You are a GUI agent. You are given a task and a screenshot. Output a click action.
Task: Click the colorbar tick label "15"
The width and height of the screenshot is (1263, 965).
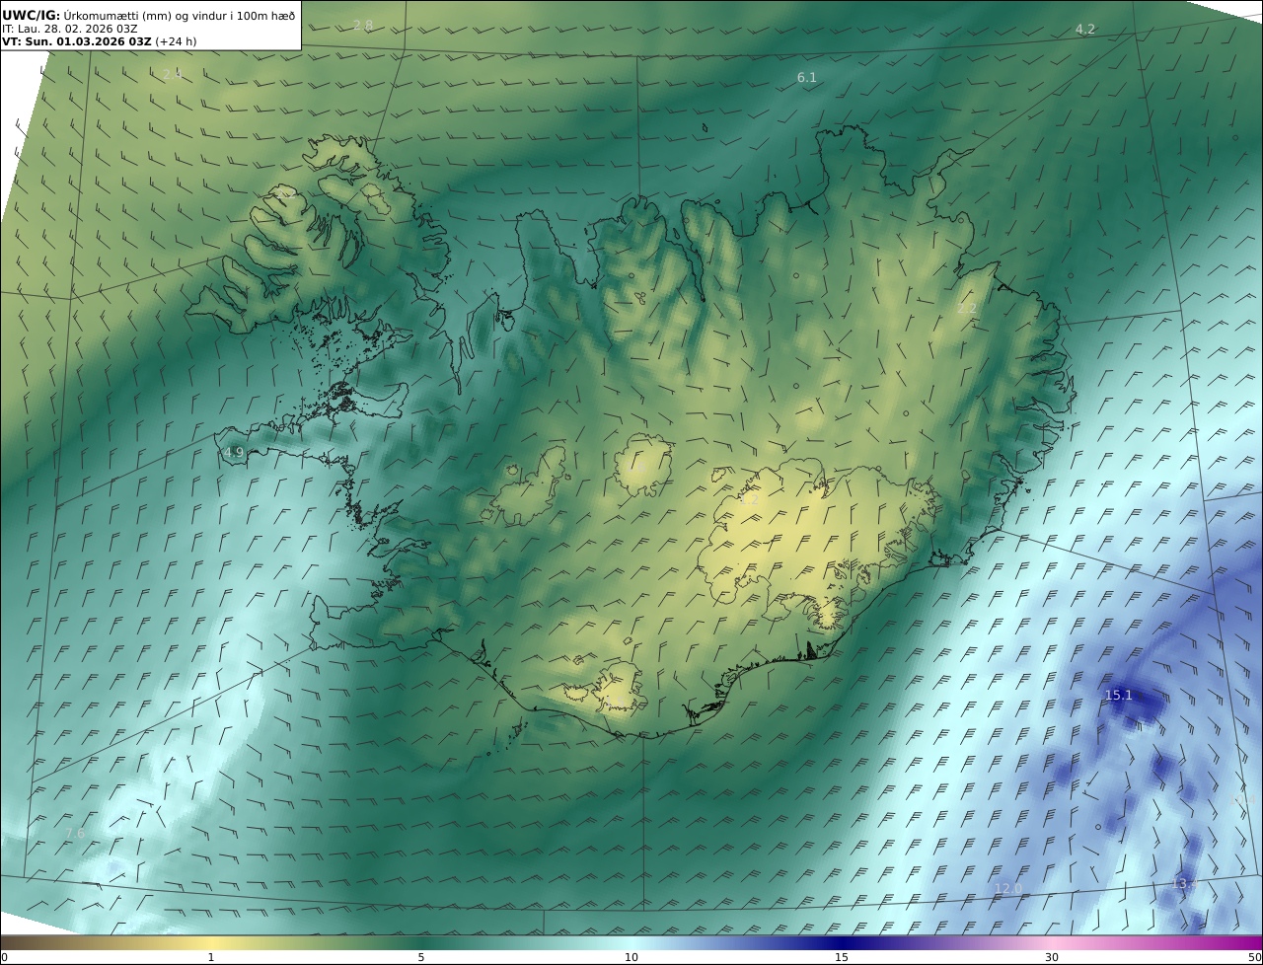pyautogui.click(x=842, y=957)
